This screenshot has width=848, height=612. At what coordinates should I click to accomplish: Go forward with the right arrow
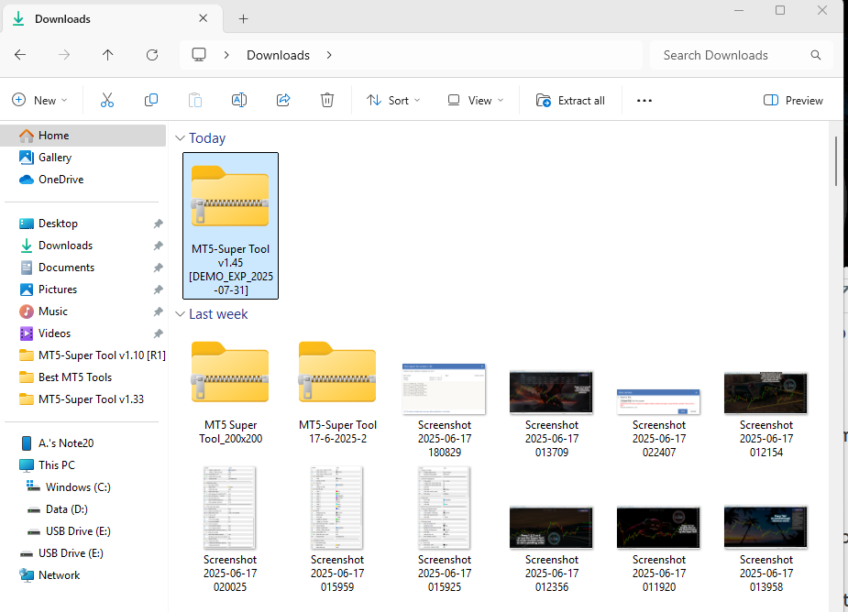coord(64,55)
